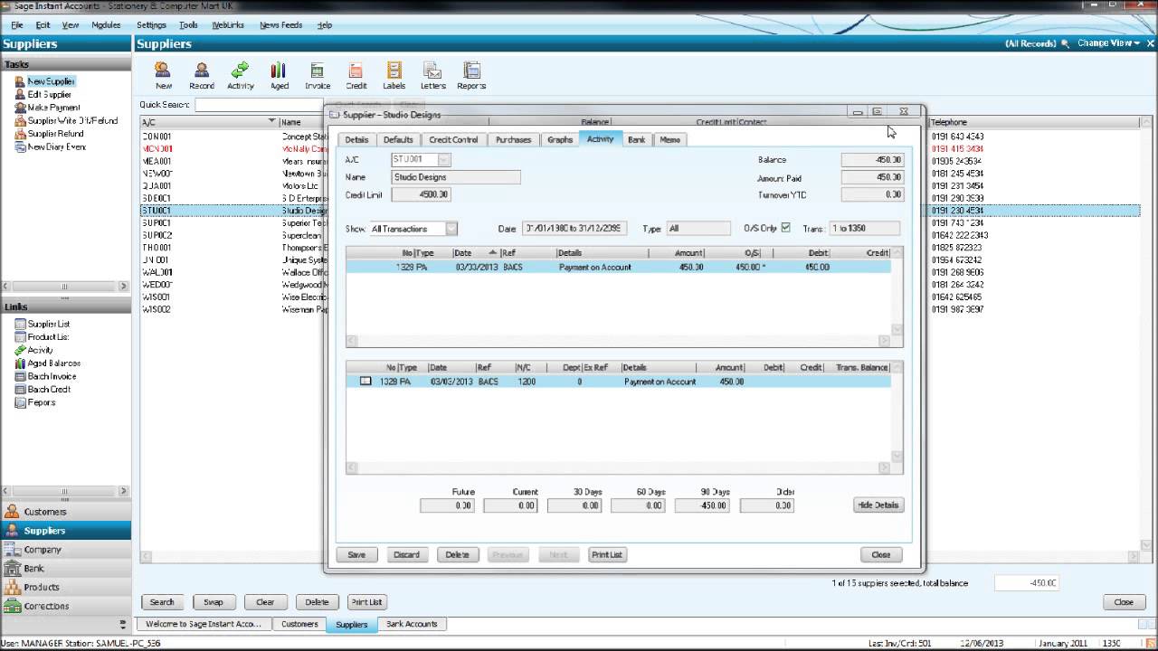Toggle the O/S Only checkbox

pos(785,228)
